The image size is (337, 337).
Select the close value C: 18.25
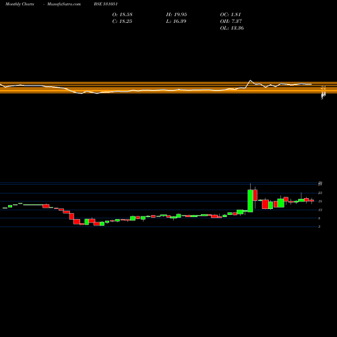[122, 22]
